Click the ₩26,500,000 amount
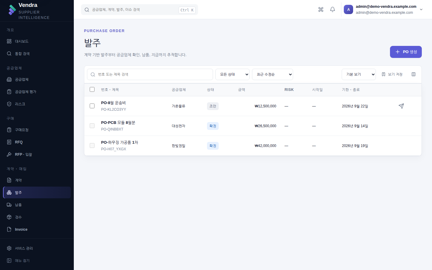This screenshot has width=432, height=270. click(x=265, y=126)
